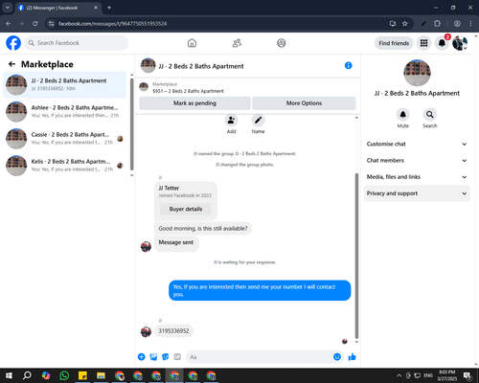Click the Mark as pending button
Image resolution: width=479 pixels, height=383 pixels.
(x=194, y=103)
